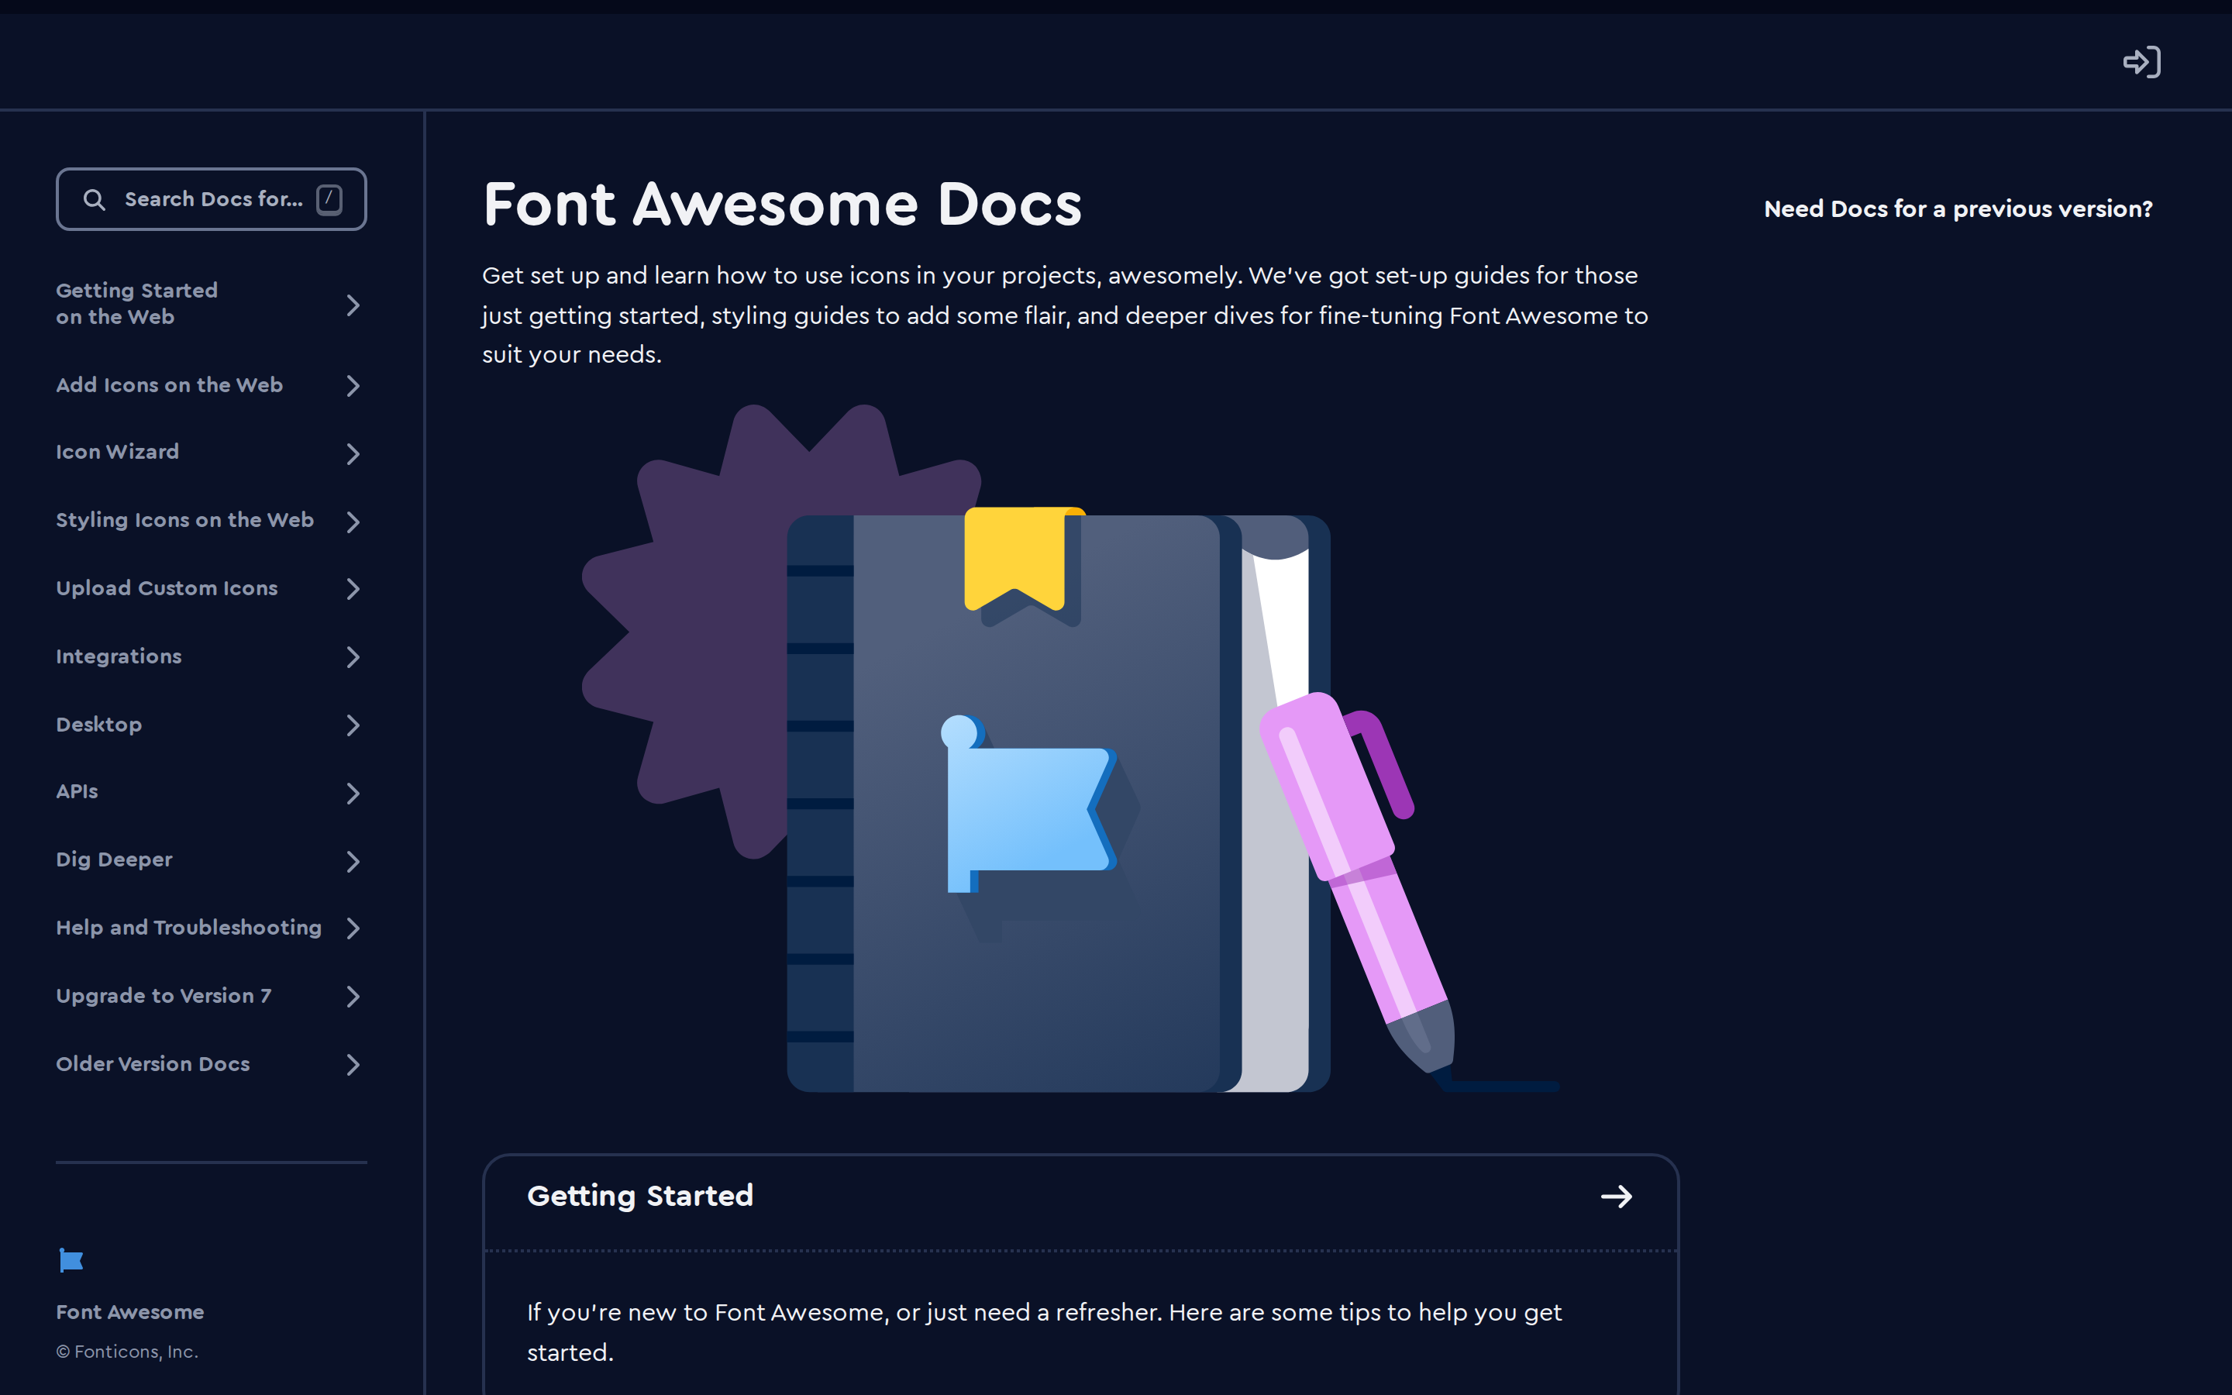This screenshot has width=2232, height=1395.
Task: Click the Getting Started card arrow icon
Action: coord(1616,1197)
